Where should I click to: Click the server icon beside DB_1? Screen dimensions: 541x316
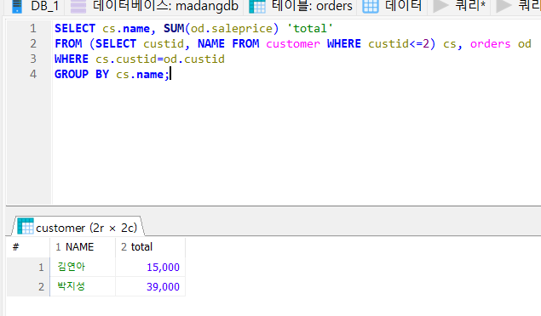coord(16,6)
